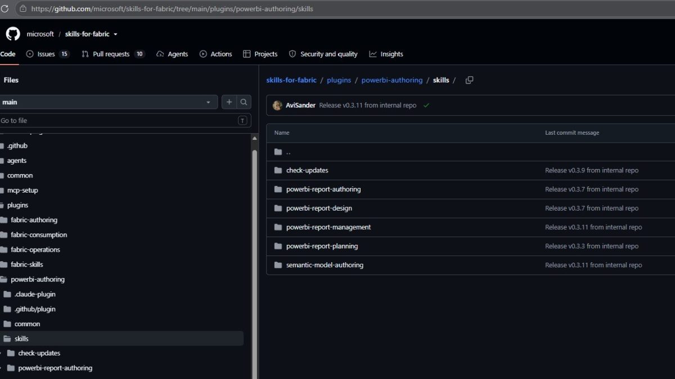Open latest commit 'Release v0.3.11 from internal repo'
Screen dimensions: 675x379
[367, 105]
